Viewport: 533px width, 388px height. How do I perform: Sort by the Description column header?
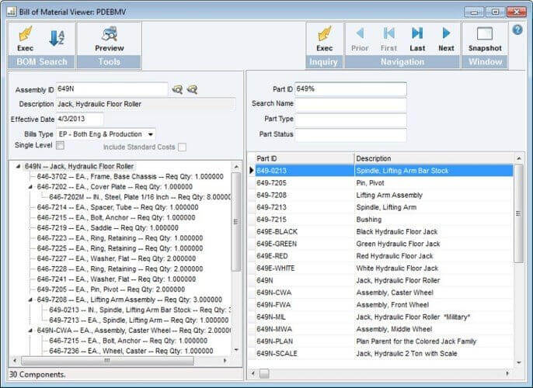click(433, 158)
